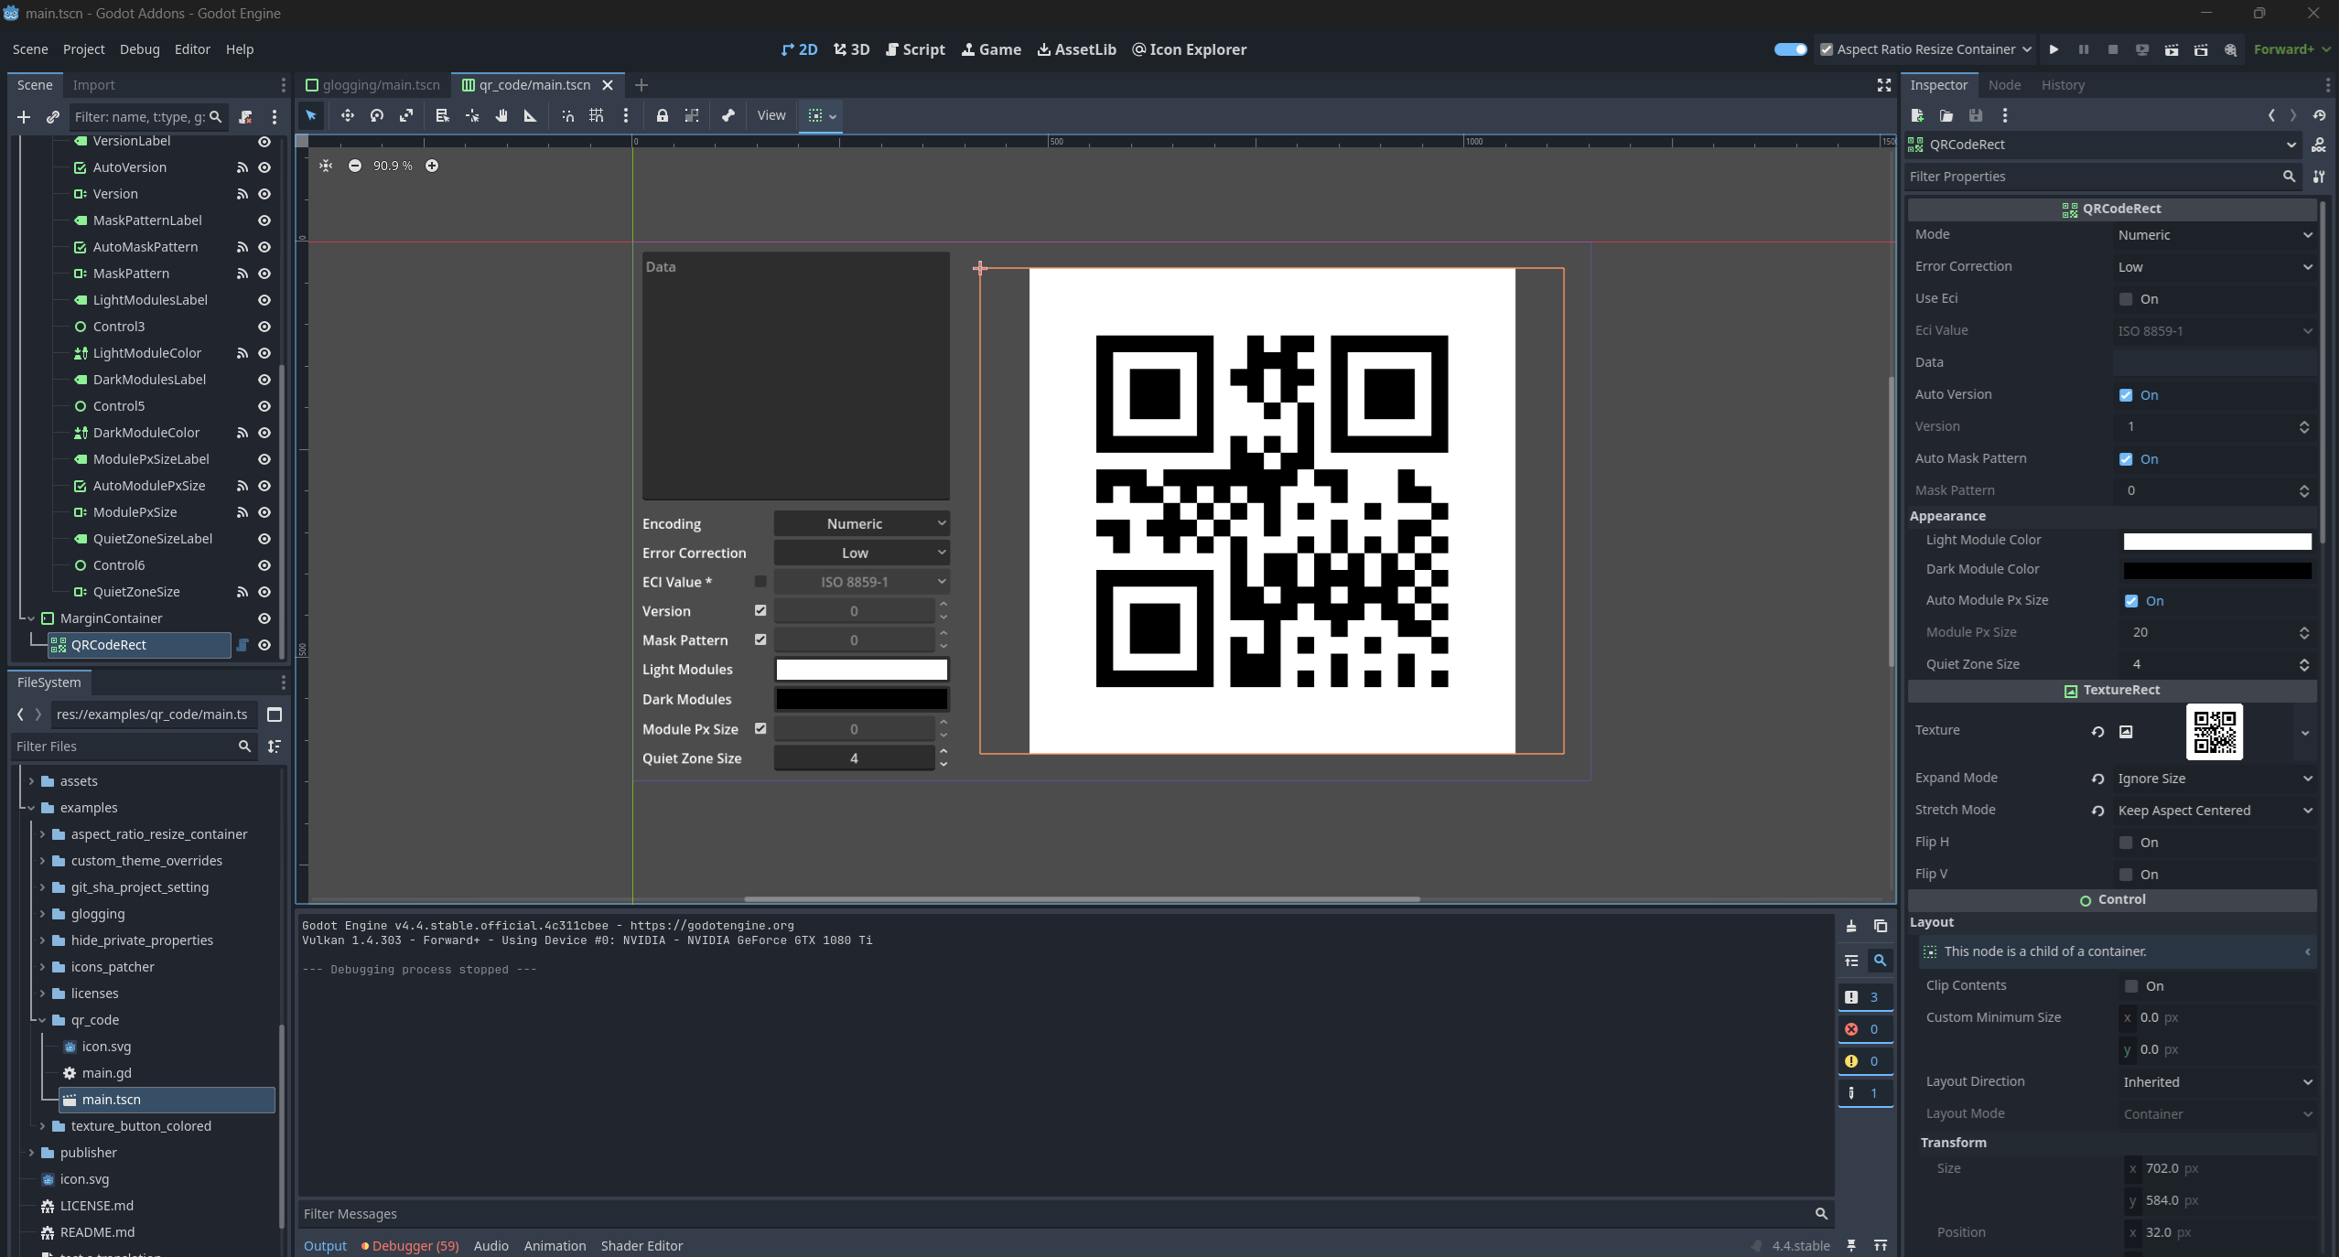Toggle distraction free mode icon
The image size is (2339, 1257).
coord(1883,85)
